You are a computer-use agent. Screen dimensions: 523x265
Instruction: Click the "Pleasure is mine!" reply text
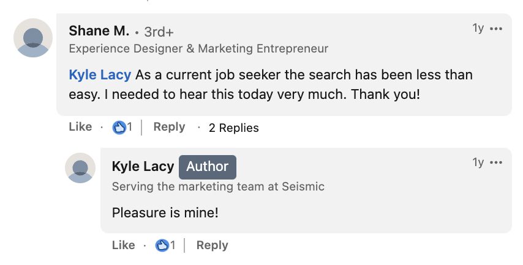coord(165,214)
